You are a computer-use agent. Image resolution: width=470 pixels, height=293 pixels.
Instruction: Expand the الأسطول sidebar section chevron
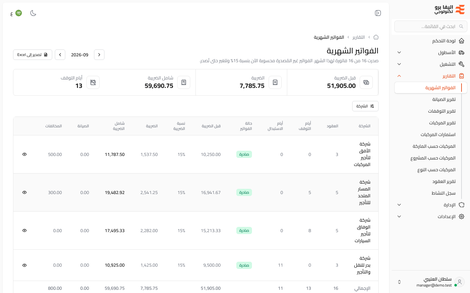tap(399, 52)
